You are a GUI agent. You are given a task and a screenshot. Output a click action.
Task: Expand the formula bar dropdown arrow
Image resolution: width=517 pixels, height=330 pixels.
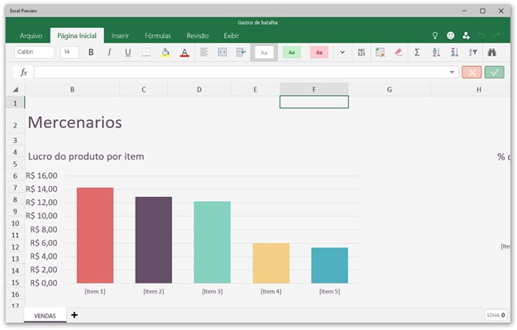[452, 72]
